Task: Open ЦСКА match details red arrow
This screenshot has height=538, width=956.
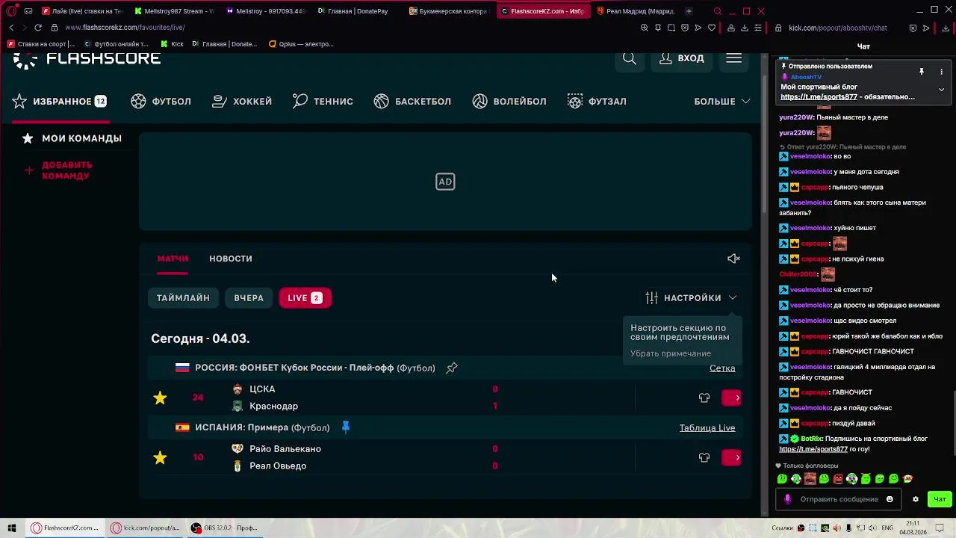Action: click(x=731, y=398)
